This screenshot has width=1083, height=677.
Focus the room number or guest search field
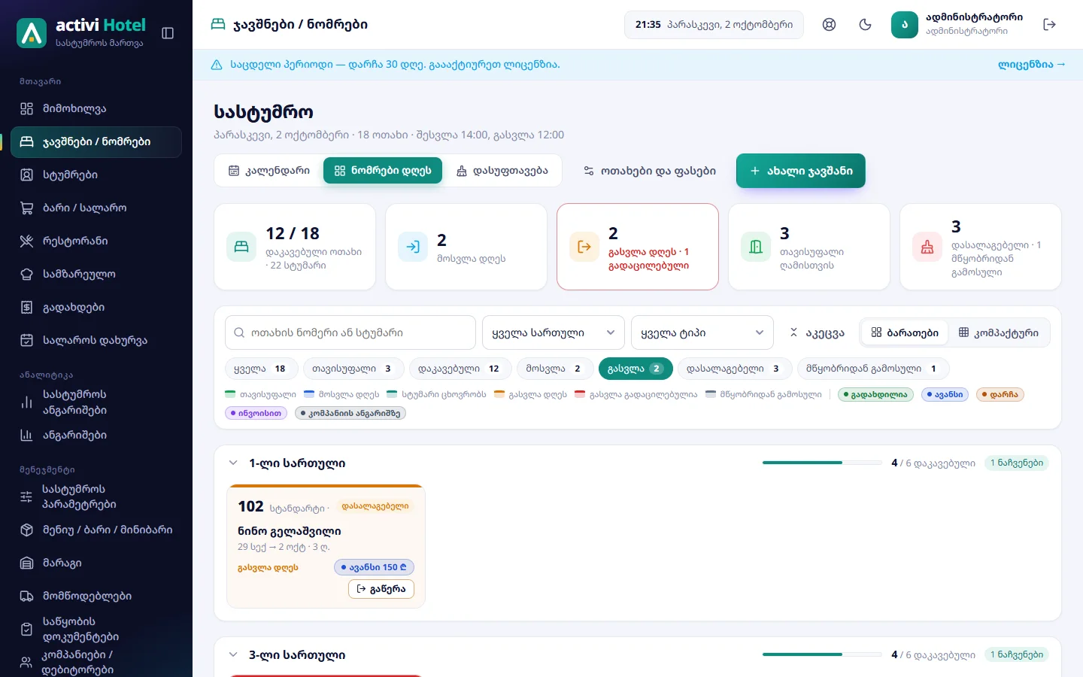350,332
